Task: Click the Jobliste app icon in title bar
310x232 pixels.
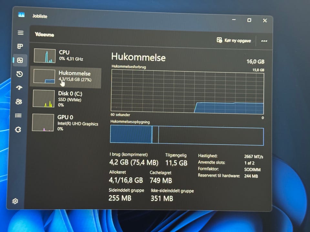Action: (x=21, y=15)
